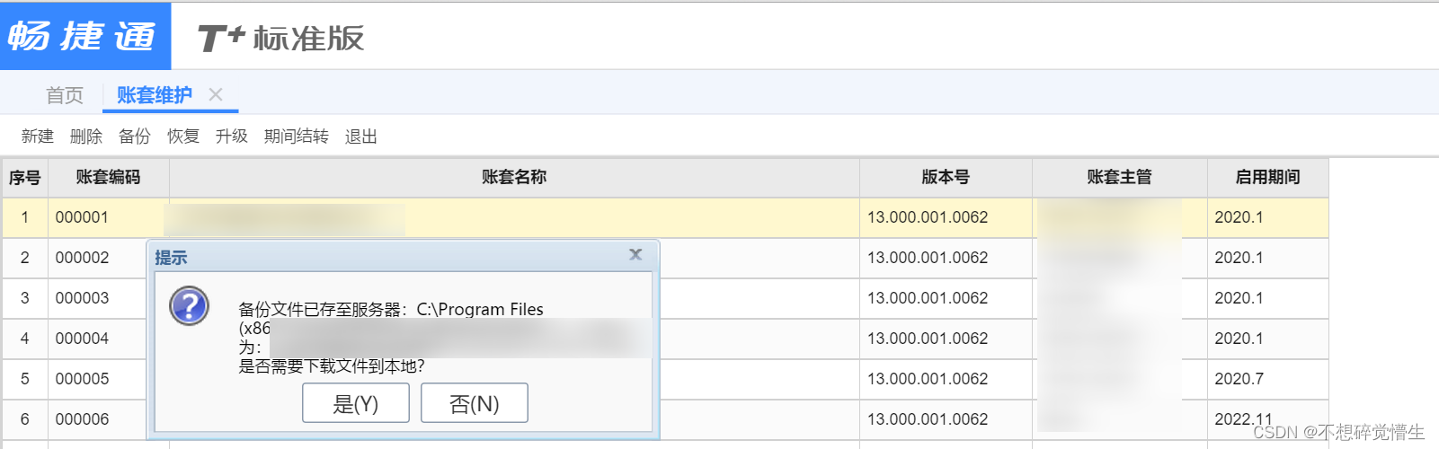Click the 序号 column header
Viewport: 1439px width, 449px height.
25,178
